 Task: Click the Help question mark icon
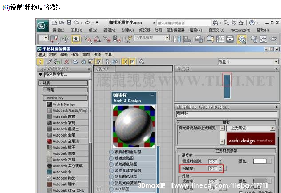coord(252,23)
